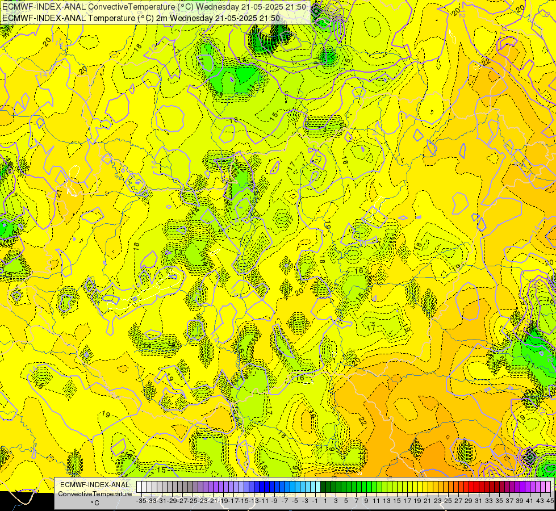Click the ConvectiveTemperature title line at top
556x511 pixels.
(155, 6)
